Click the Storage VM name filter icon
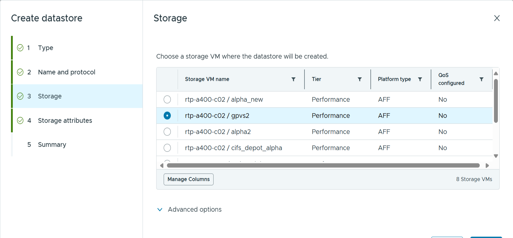Viewport: 513px width, 238px height. (x=293, y=79)
